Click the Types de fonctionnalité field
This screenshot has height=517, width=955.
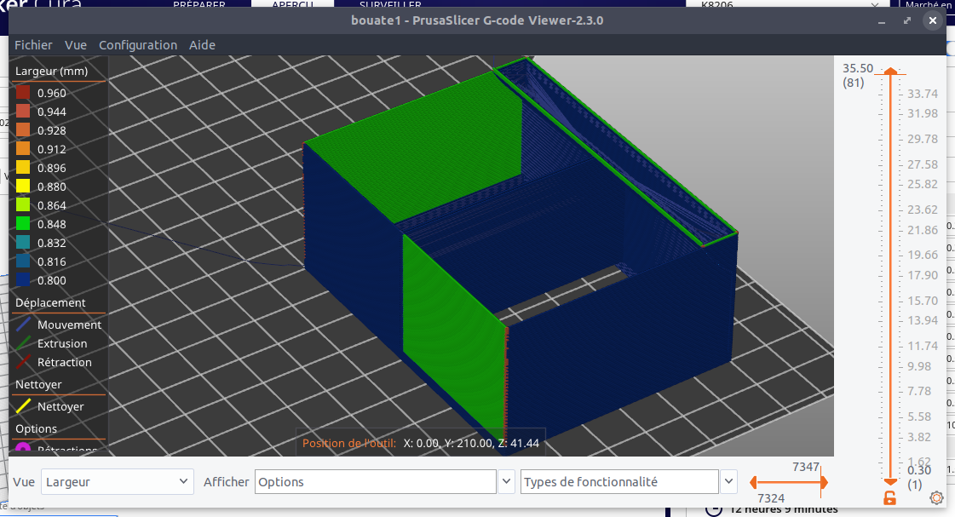(619, 482)
